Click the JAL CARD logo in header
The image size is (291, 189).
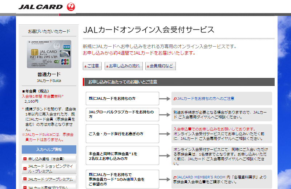[41, 7]
